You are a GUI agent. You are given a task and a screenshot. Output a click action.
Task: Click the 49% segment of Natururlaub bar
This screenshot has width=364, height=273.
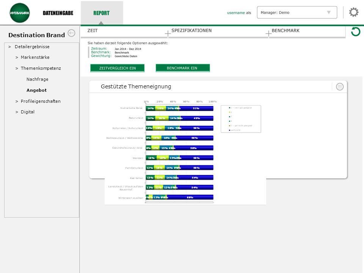tap(197, 118)
